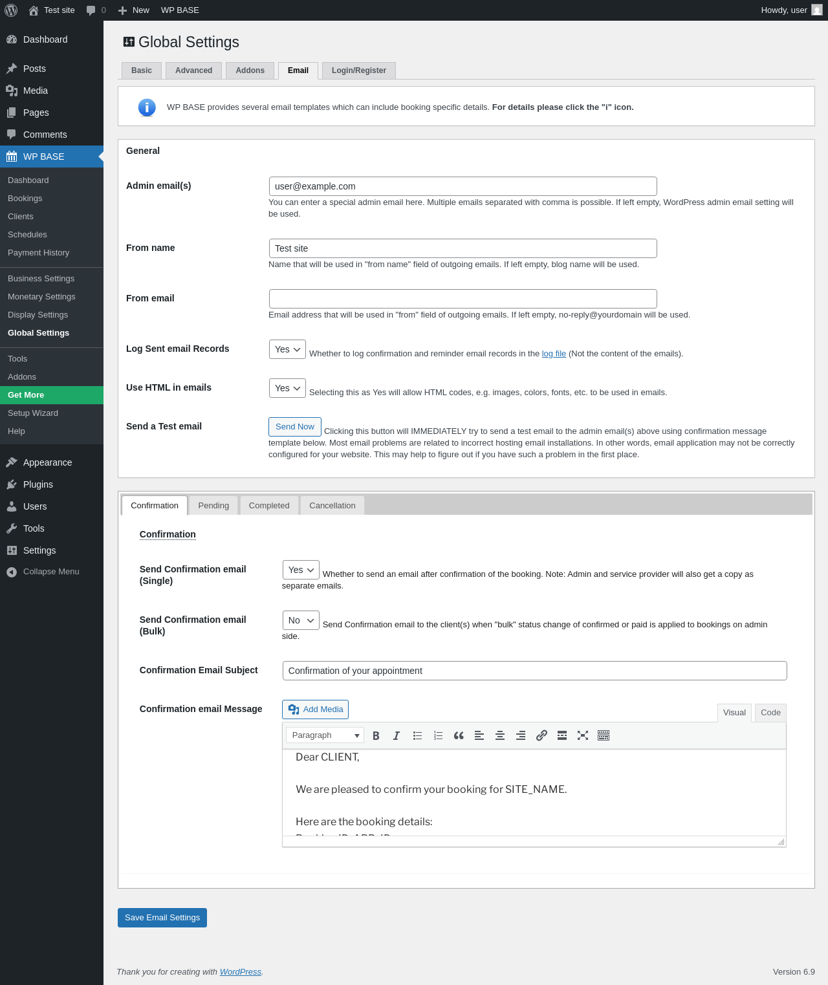Insert link using the editor toolbar
Viewport: 828px width, 985px height.
(x=541, y=735)
